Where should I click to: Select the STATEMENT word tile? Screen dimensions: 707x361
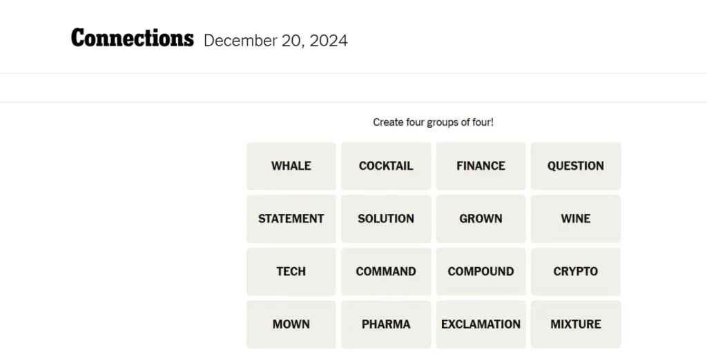(x=291, y=219)
